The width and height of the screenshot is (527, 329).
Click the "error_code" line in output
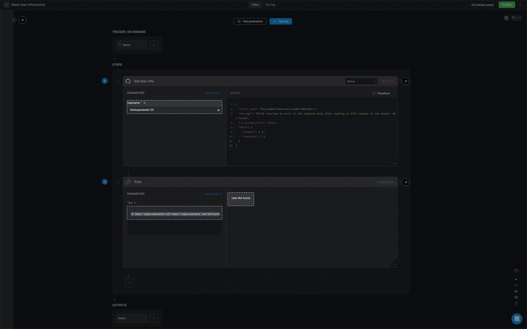point(278,109)
